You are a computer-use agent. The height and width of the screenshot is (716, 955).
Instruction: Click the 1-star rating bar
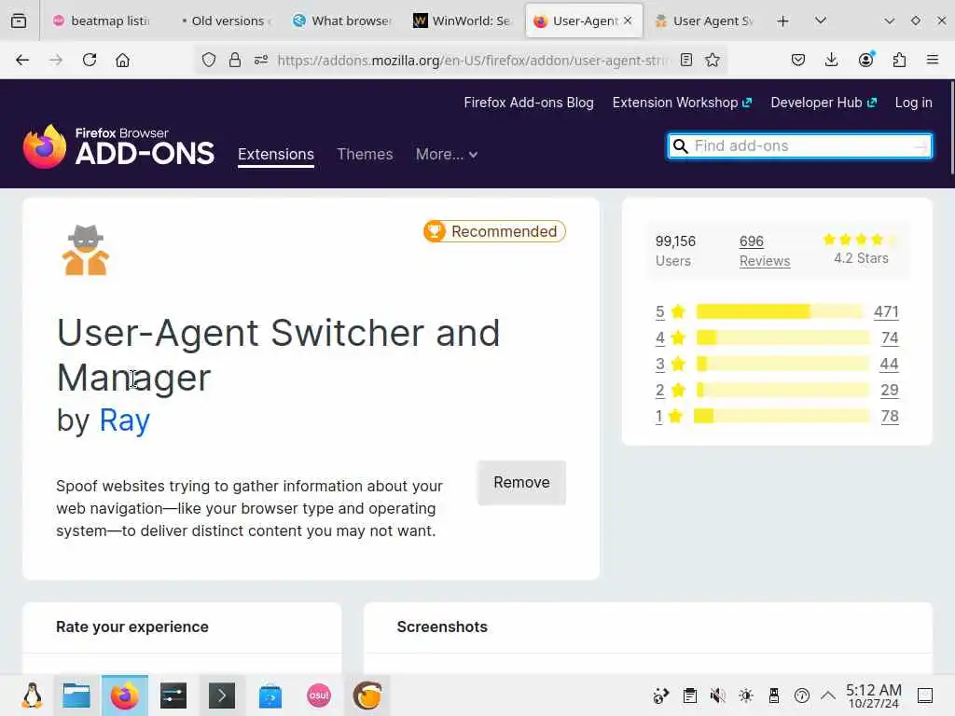click(x=782, y=417)
